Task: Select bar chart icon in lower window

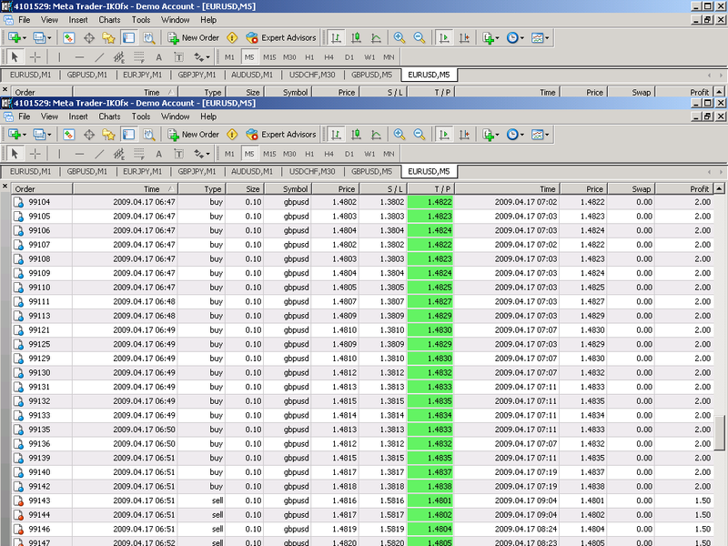Action: point(336,135)
